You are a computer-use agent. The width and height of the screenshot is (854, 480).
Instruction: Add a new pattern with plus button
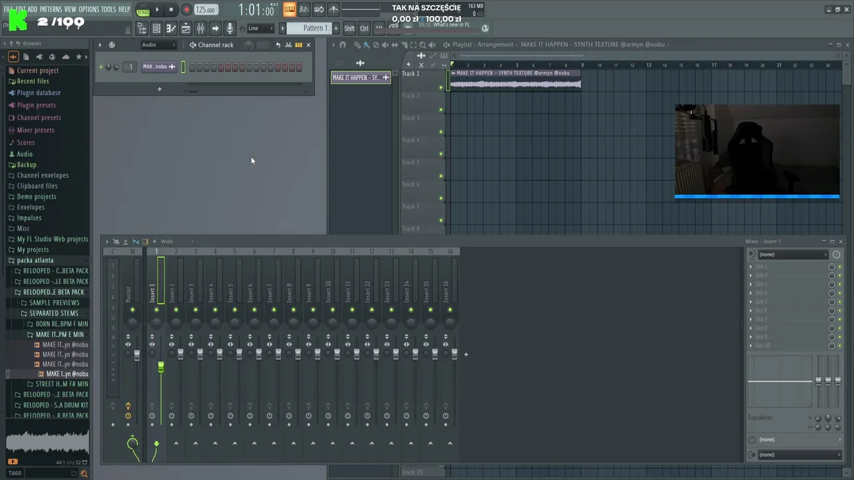tap(336, 28)
